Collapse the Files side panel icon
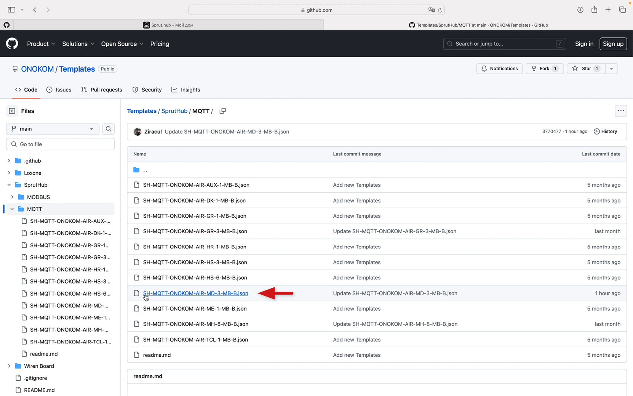The width and height of the screenshot is (633, 396). 12,111
